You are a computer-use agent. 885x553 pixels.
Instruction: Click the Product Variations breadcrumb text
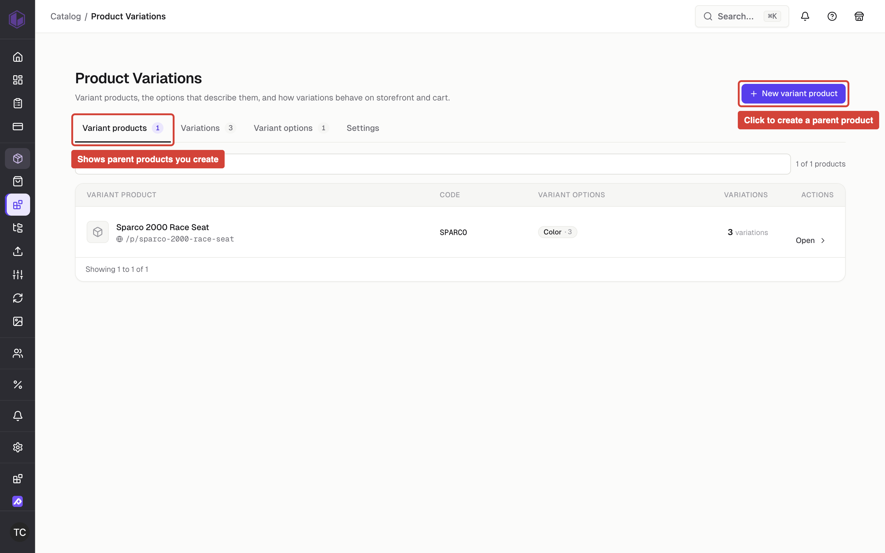pos(128,17)
